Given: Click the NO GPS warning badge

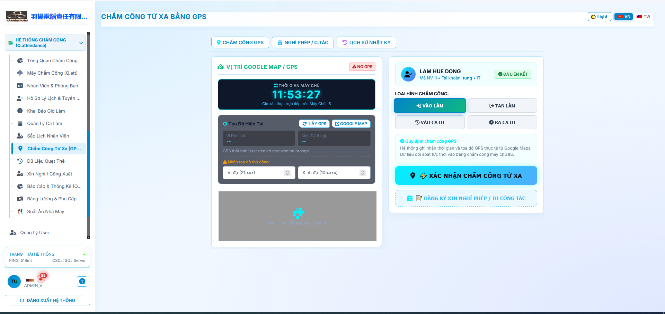Looking at the screenshot, I should (x=362, y=67).
